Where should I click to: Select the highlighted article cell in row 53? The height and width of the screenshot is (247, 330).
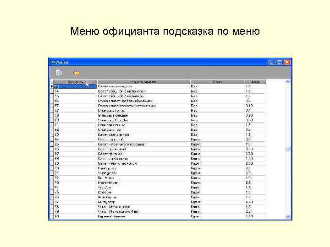pos(75,86)
